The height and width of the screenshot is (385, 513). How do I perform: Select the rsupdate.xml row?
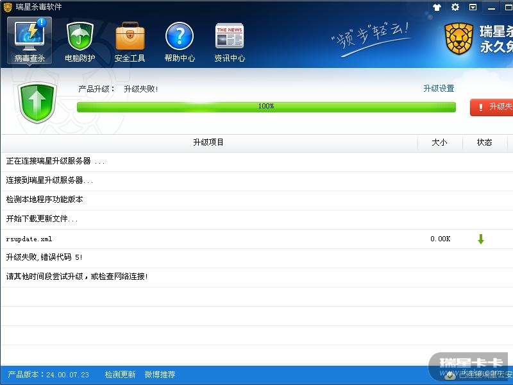click(x=256, y=239)
